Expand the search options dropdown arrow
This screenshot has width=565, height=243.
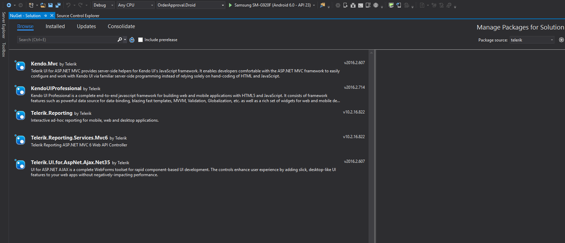tap(125, 40)
